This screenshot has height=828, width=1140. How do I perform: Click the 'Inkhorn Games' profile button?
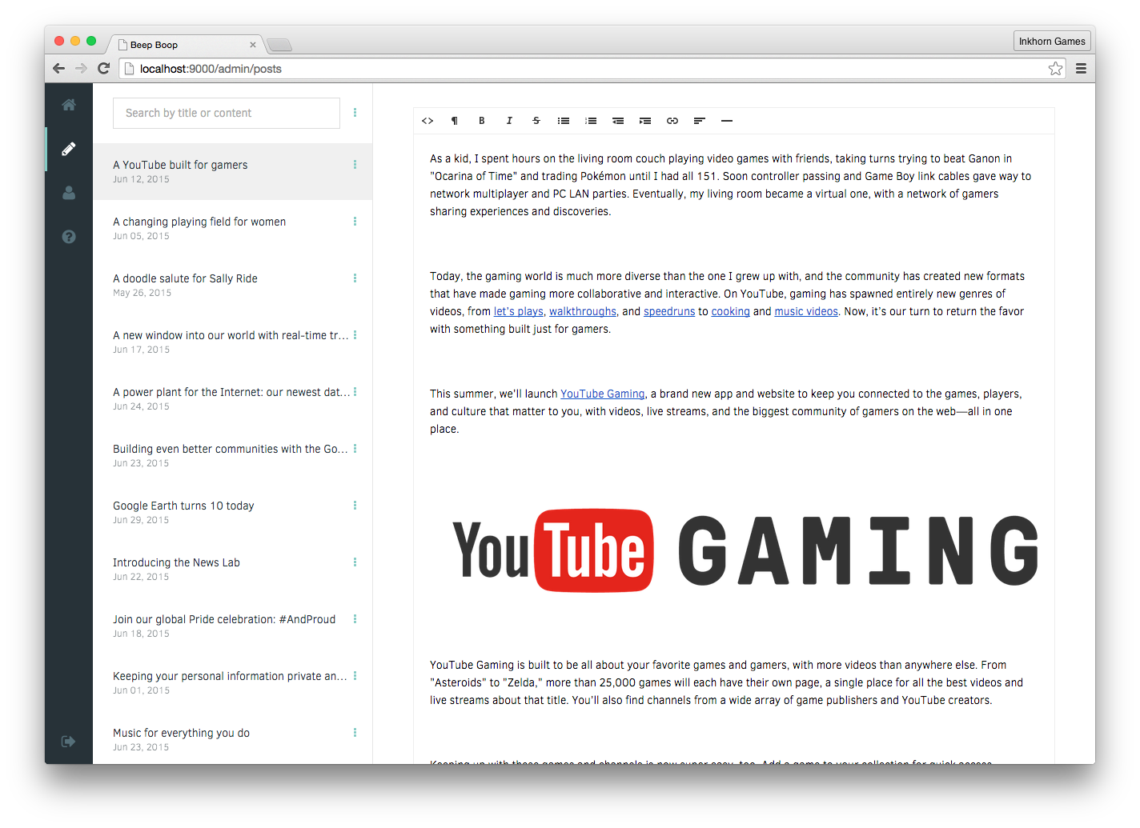[1052, 42]
